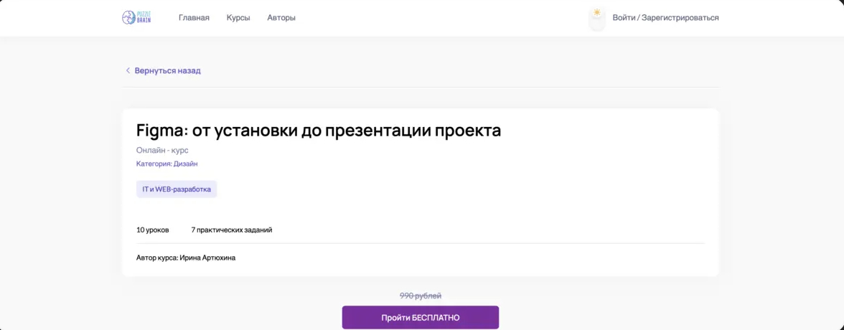Click the Онлайн - курс subtitle
This screenshot has width=844, height=330.
(162, 150)
